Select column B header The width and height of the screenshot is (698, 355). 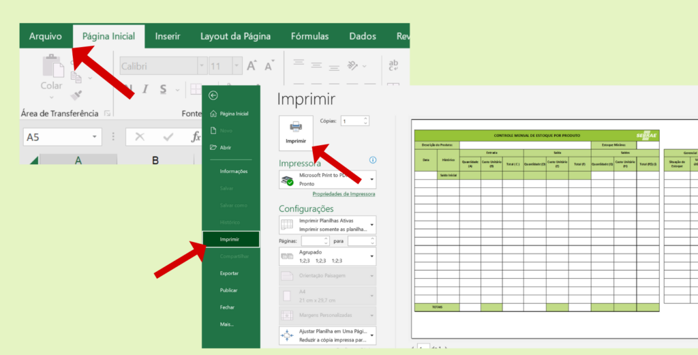tap(155, 159)
